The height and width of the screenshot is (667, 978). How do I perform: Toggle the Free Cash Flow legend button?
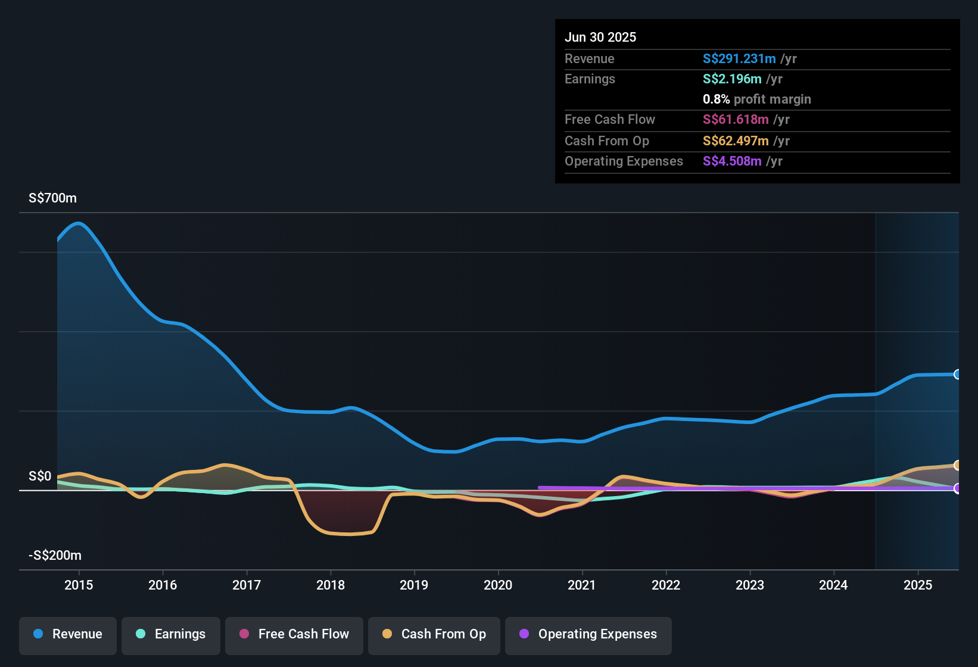pos(294,635)
